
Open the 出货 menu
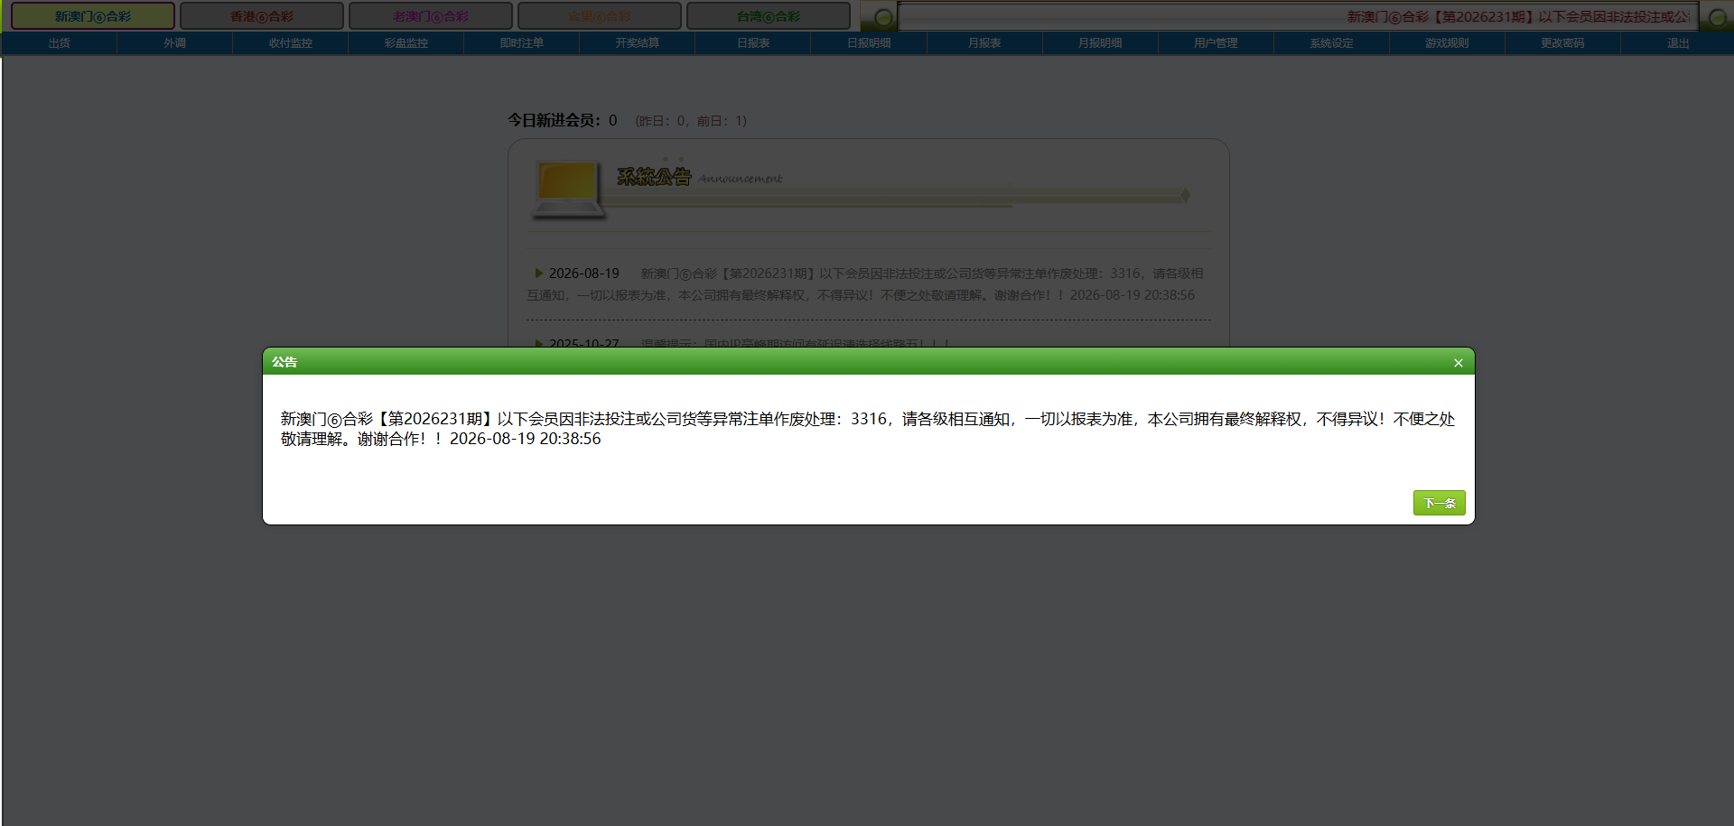[60, 43]
